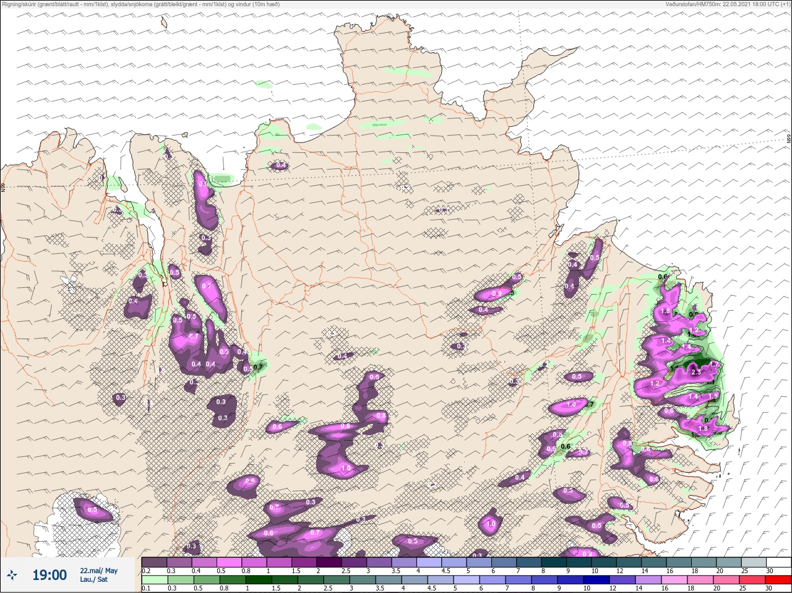Select the palest green first rain legend swatch

154,579
